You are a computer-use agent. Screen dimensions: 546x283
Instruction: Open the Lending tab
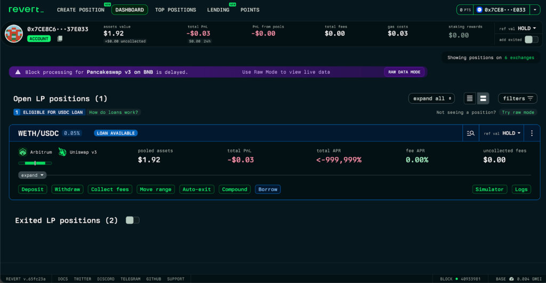tap(218, 10)
